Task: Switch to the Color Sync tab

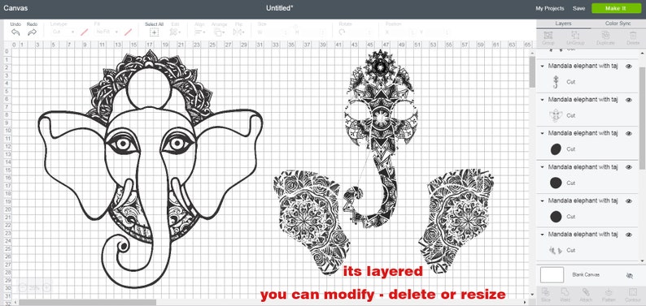Action: pyautogui.click(x=618, y=24)
